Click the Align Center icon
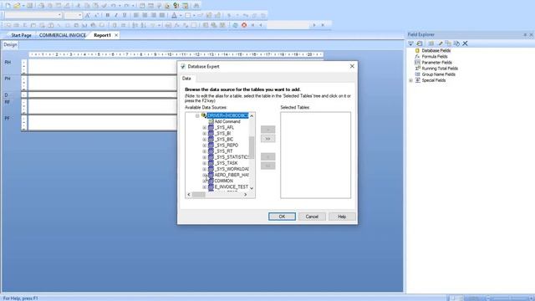The width and height of the screenshot is (535, 301). [145, 15]
